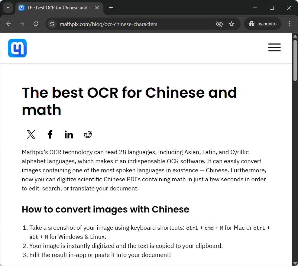Screen dimensions: 298x266
Task: Share the article on Reddit
Action: coord(88,135)
